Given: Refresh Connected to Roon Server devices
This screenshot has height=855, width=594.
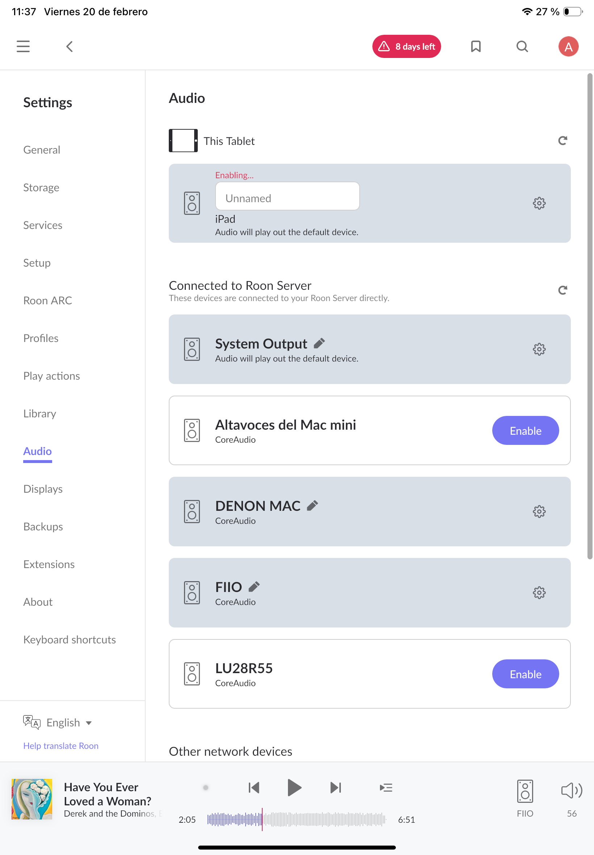Looking at the screenshot, I should pyautogui.click(x=562, y=290).
